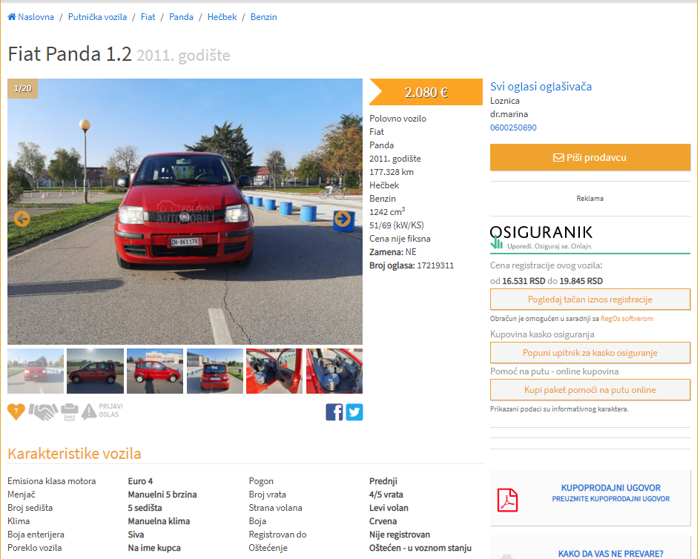Click Piši prodavcu button

click(590, 157)
